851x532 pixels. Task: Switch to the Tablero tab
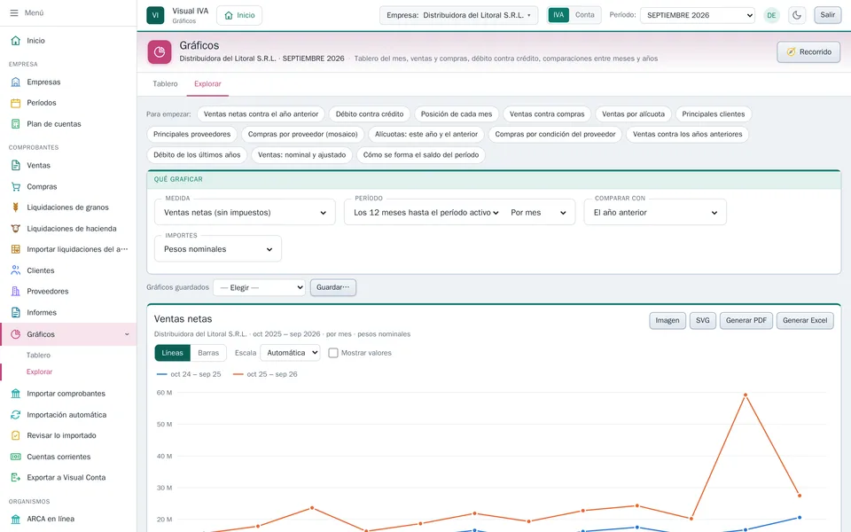pyautogui.click(x=165, y=83)
